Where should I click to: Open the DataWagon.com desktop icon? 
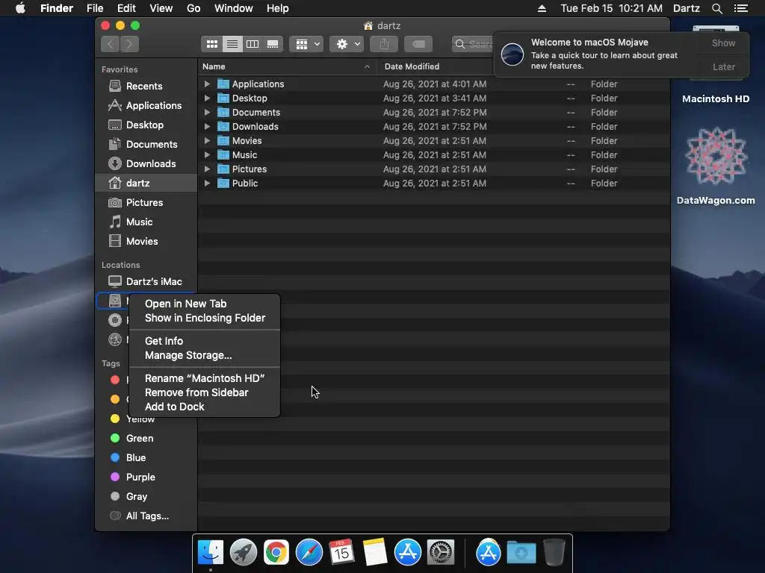click(x=715, y=157)
